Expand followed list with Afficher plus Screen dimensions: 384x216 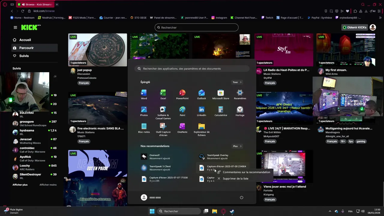pos(20,185)
